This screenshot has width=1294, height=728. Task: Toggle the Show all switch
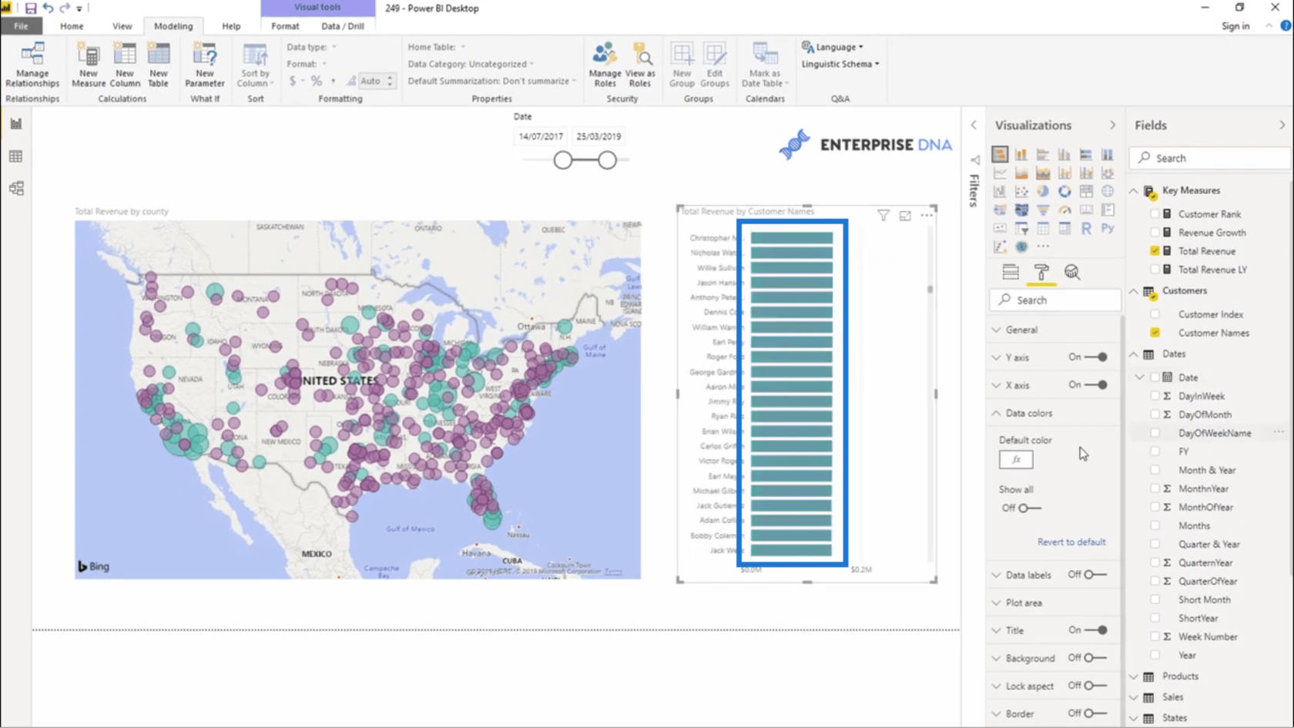[1029, 508]
